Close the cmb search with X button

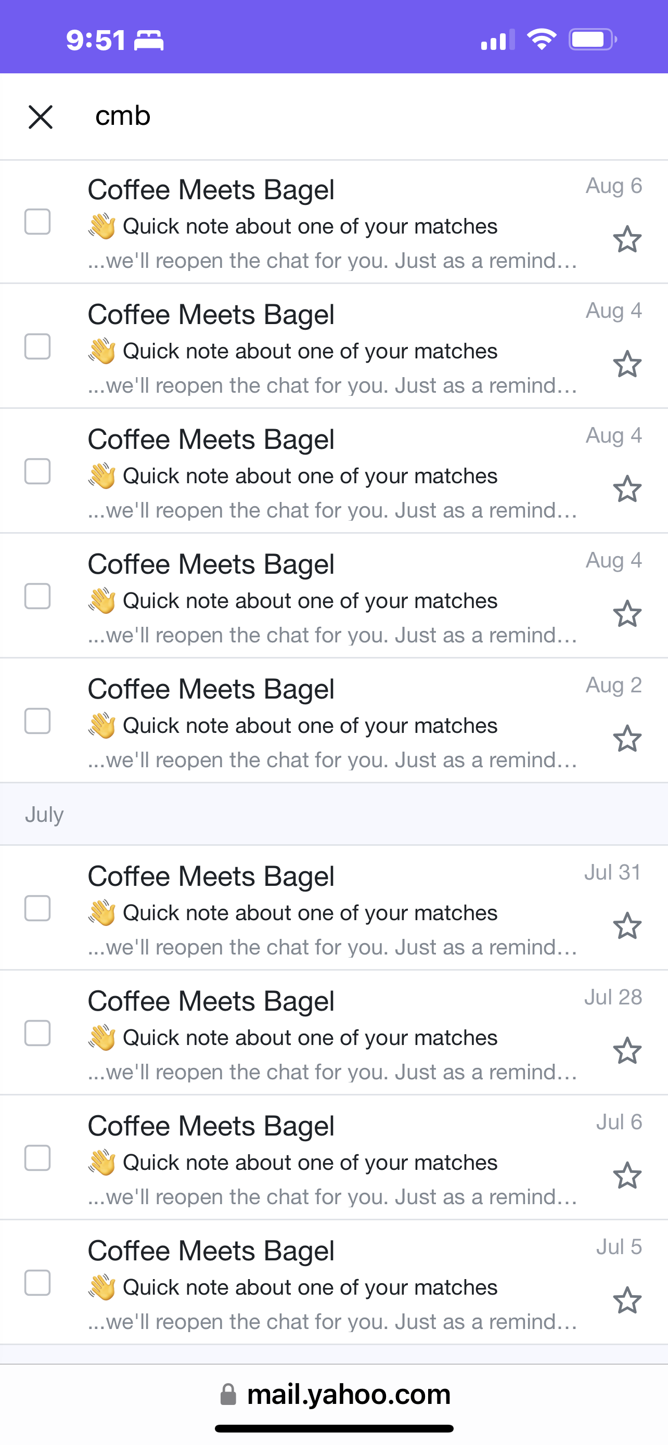pyautogui.click(x=41, y=117)
